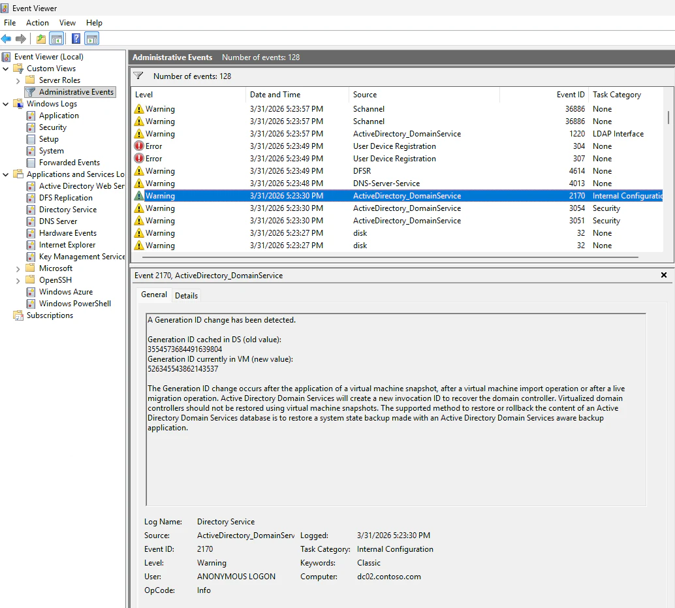This screenshot has height=608, width=675.
Task: Click the Forward arrow toolbar icon
Action: point(21,39)
